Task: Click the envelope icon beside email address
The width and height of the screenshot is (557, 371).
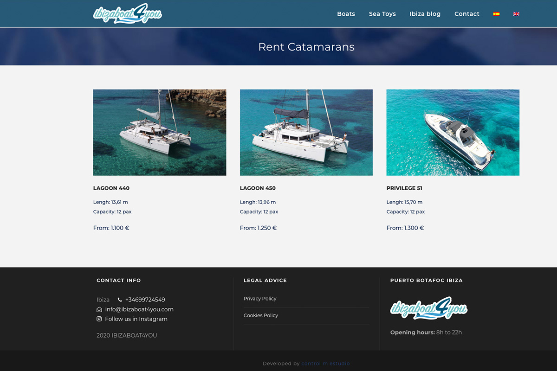Action: [99, 310]
